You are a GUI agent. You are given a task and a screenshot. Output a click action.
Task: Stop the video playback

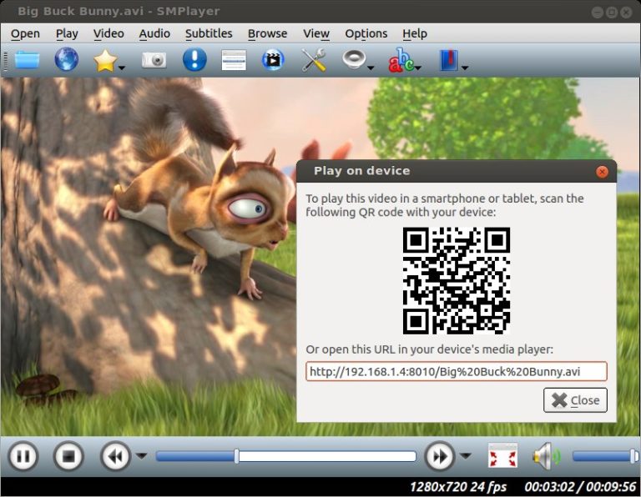pos(68,456)
